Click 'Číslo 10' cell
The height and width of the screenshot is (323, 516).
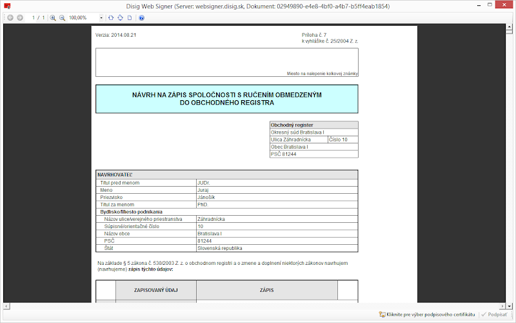tap(343, 140)
